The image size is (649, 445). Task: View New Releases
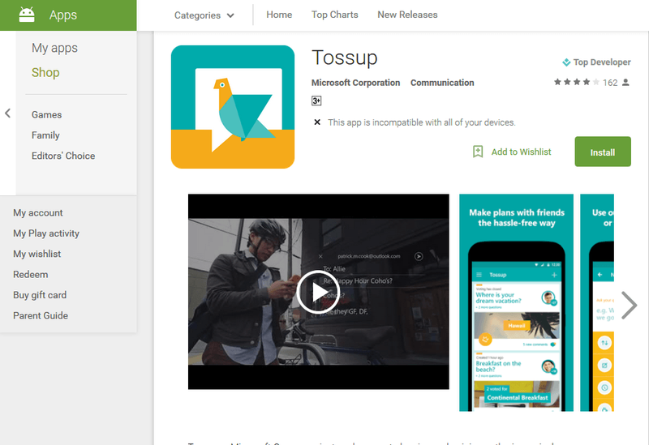(407, 15)
